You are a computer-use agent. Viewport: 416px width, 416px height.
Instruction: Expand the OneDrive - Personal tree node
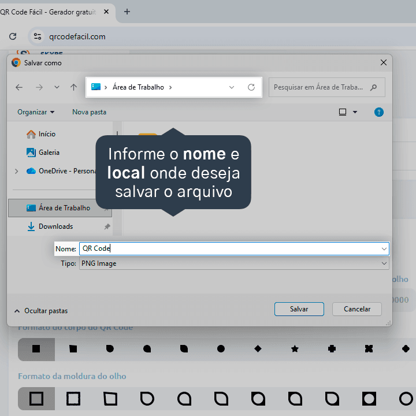point(16,171)
